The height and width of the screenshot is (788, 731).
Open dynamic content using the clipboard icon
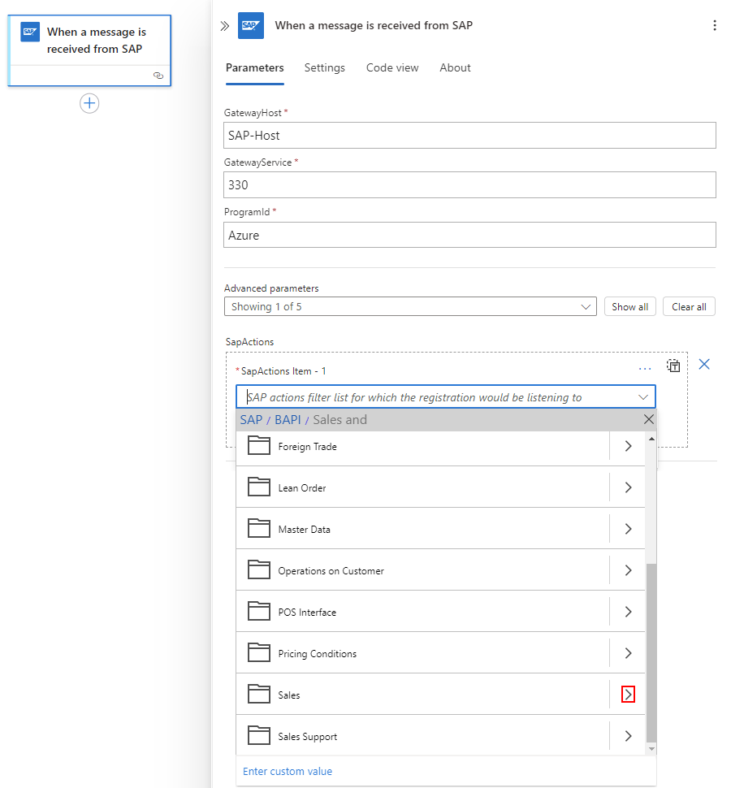(673, 366)
